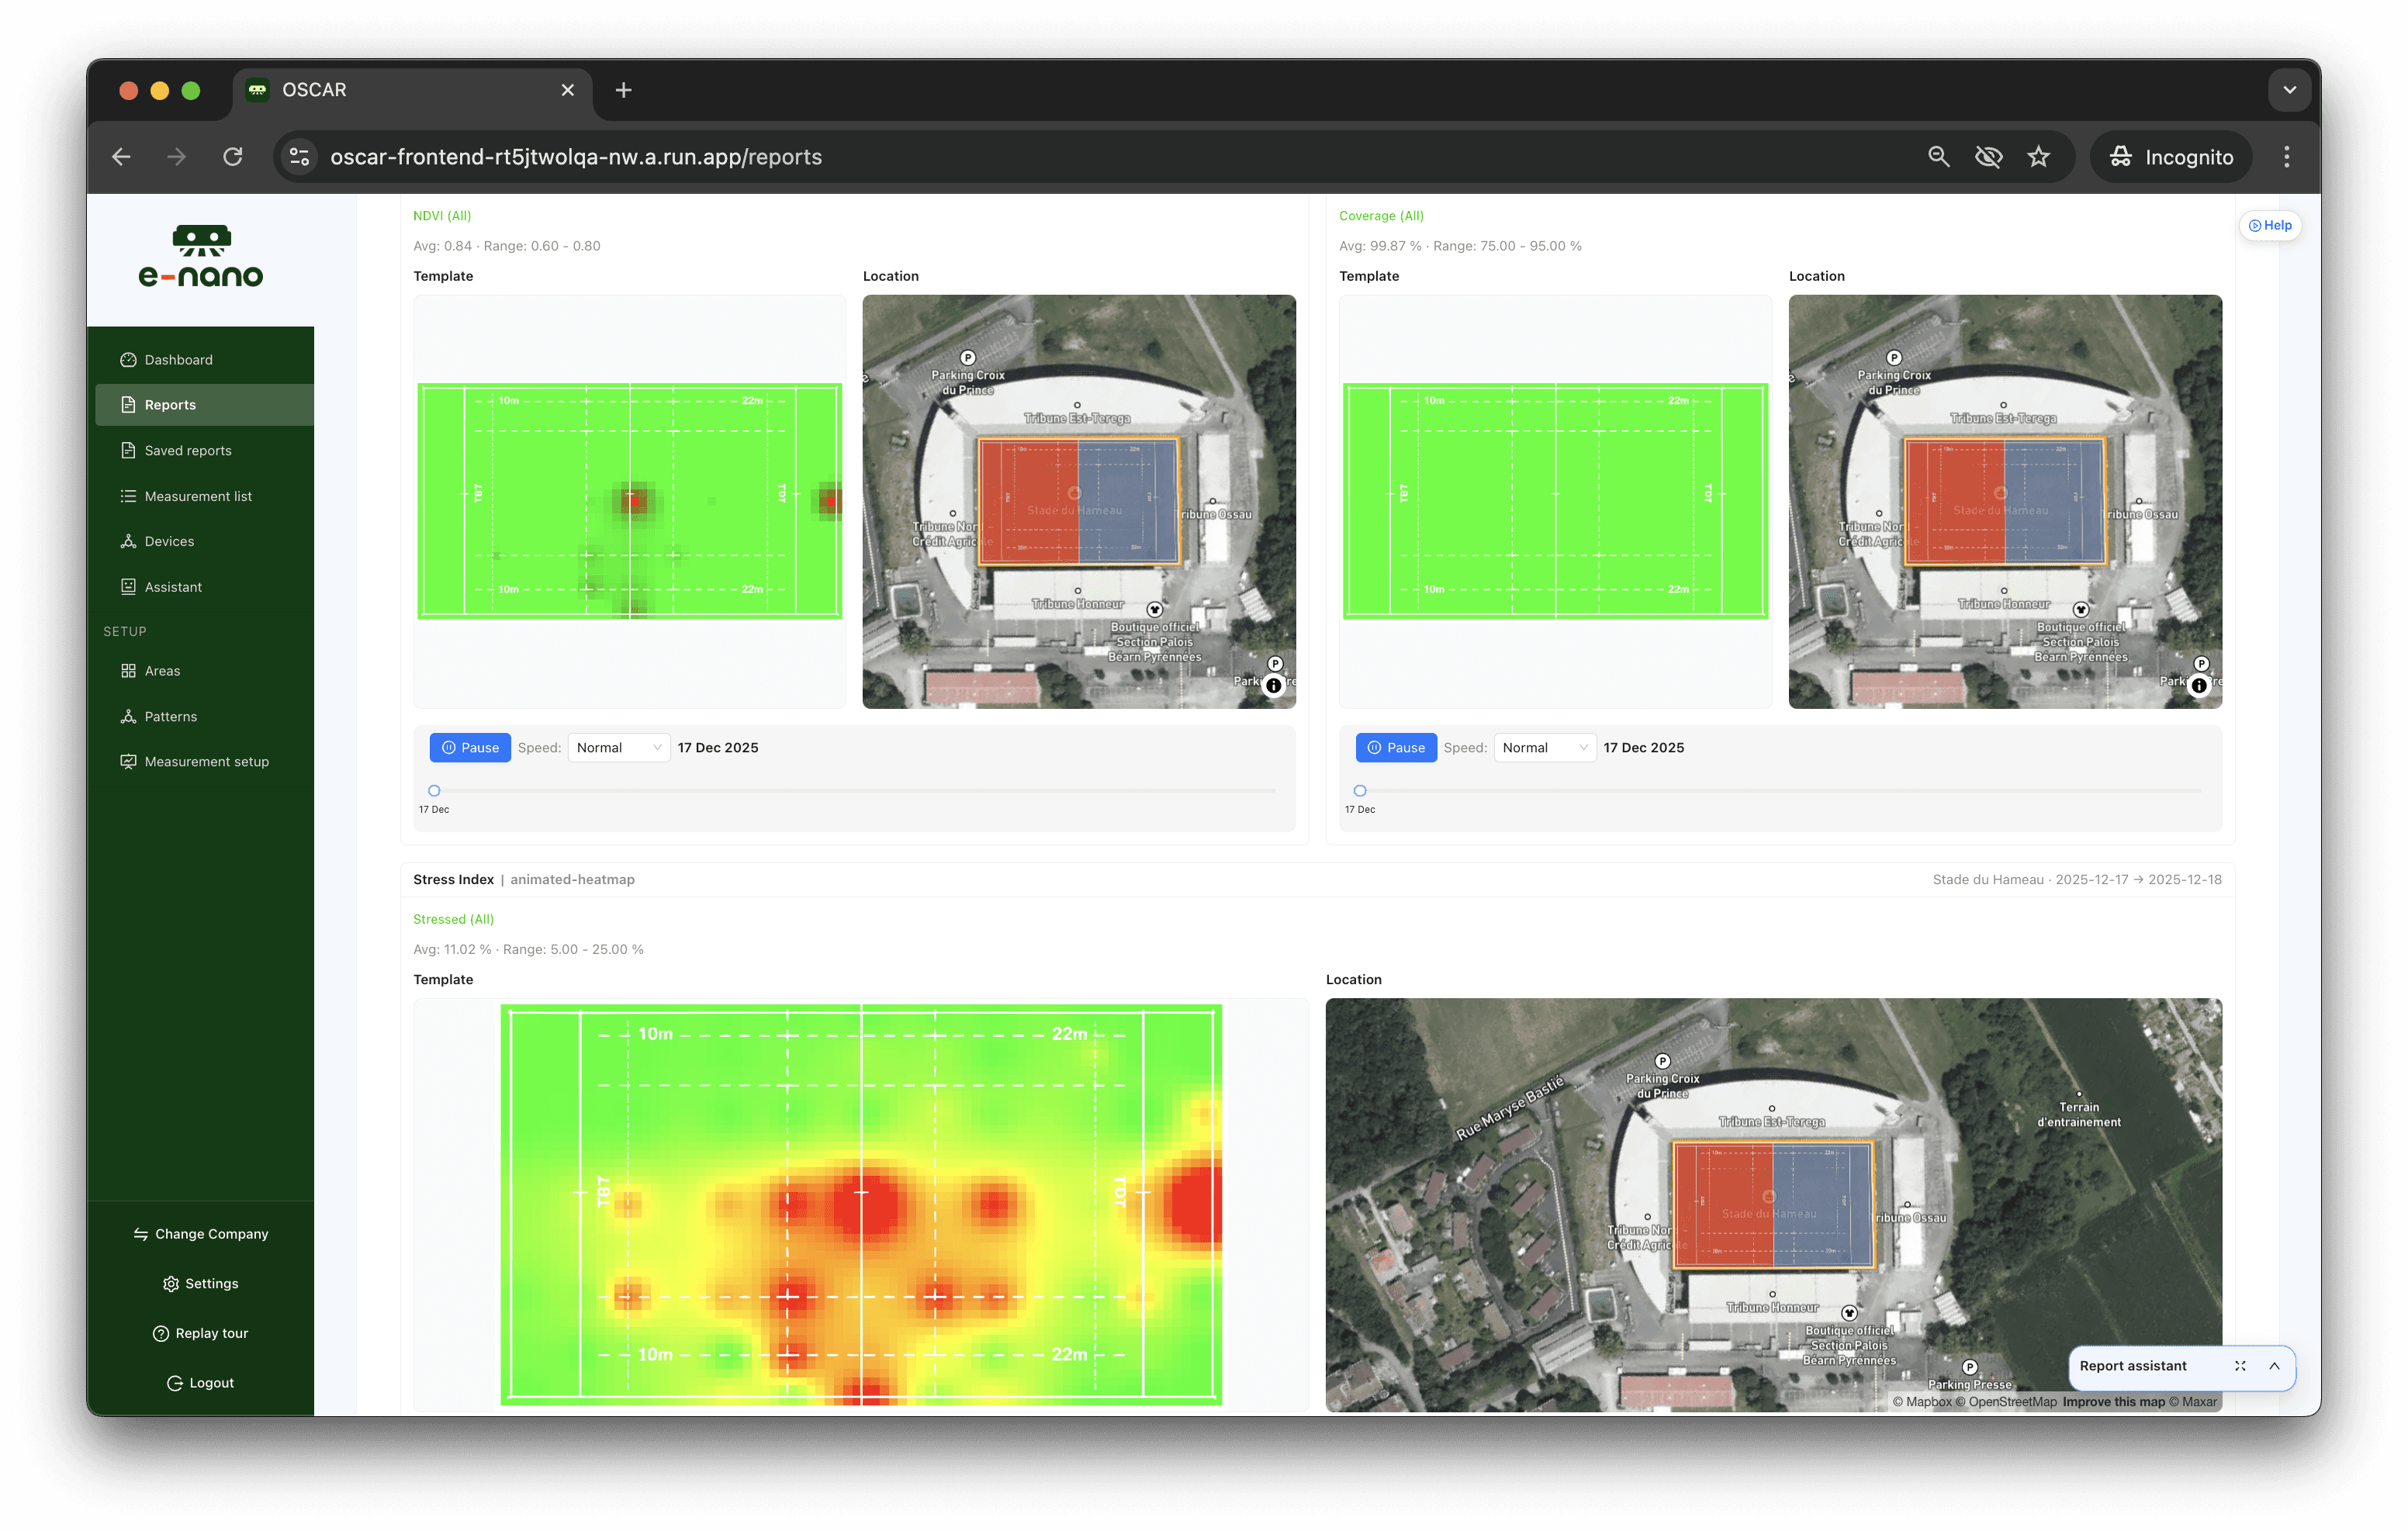This screenshot has width=2408, height=1531.
Task: Click the Help button
Action: pyautogui.click(x=2270, y=226)
